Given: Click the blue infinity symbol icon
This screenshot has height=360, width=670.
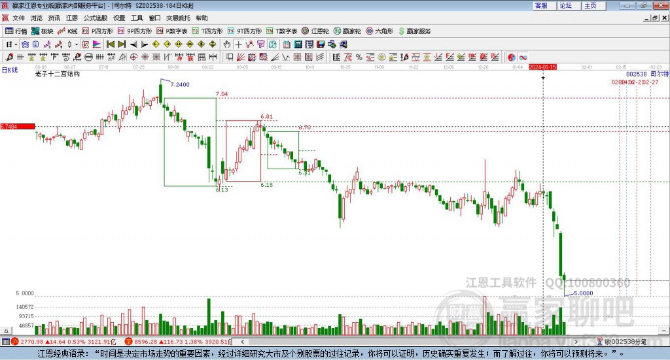Looking at the screenshot, I should click(x=523, y=57).
